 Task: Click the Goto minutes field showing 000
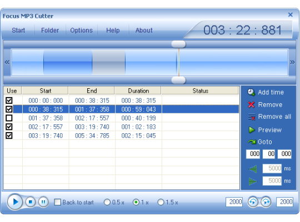(253, 154)
